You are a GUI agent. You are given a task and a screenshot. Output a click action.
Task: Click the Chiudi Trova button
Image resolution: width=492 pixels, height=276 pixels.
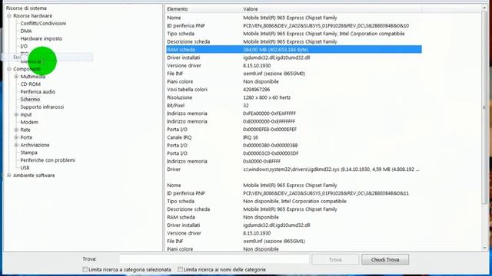click(x=385, y=259)
